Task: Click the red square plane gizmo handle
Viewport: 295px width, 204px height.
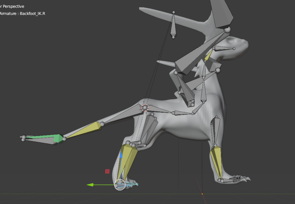Action: pos(107,171)
